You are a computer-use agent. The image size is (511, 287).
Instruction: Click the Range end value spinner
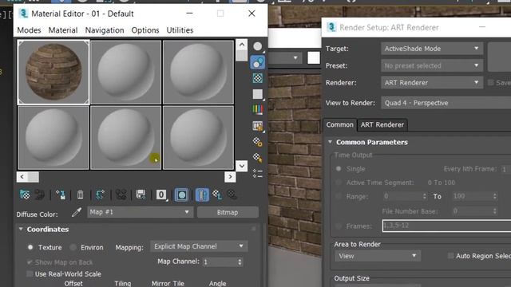tap(495, 196)
